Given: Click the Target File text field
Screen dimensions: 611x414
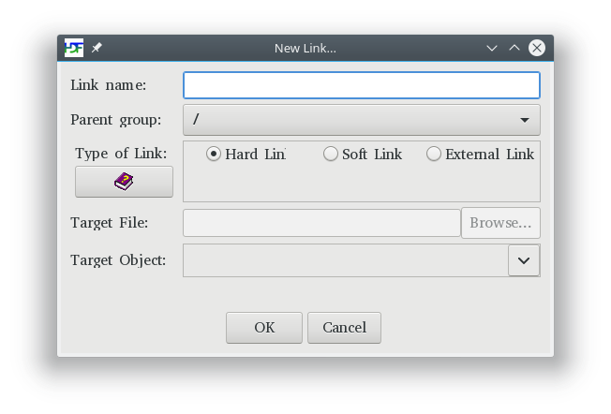Looking at the screenshot, I should (x=321, y=223).
